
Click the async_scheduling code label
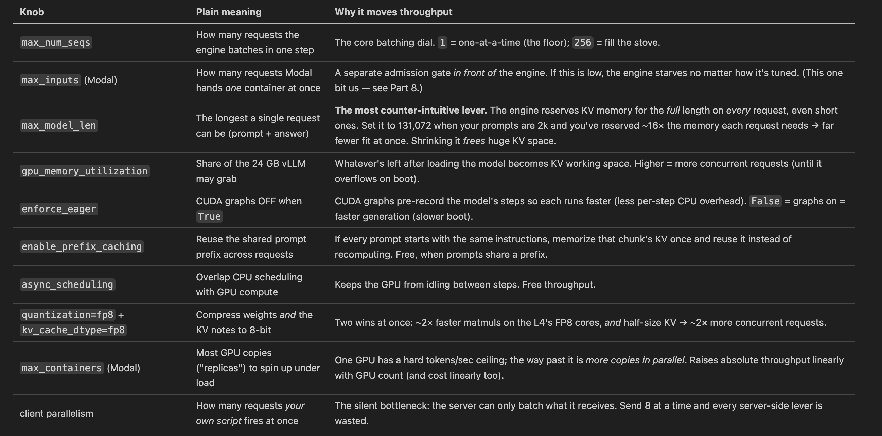[x=68, y=284]
